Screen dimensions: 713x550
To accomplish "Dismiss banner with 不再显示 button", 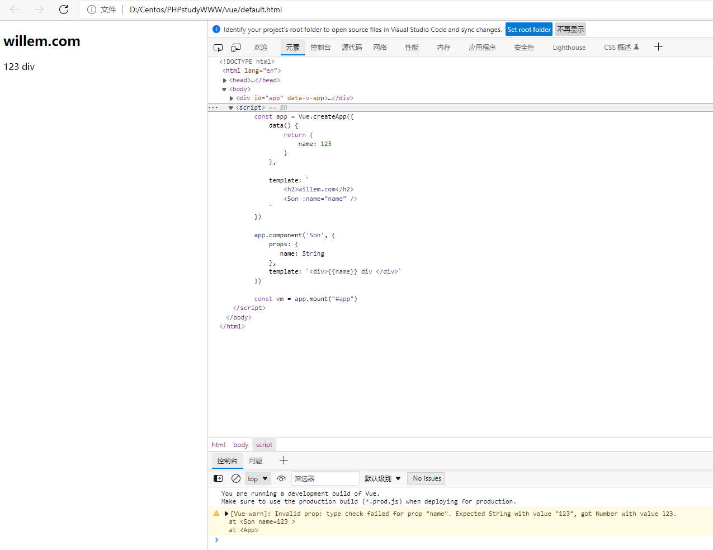I will pos(570,30).
